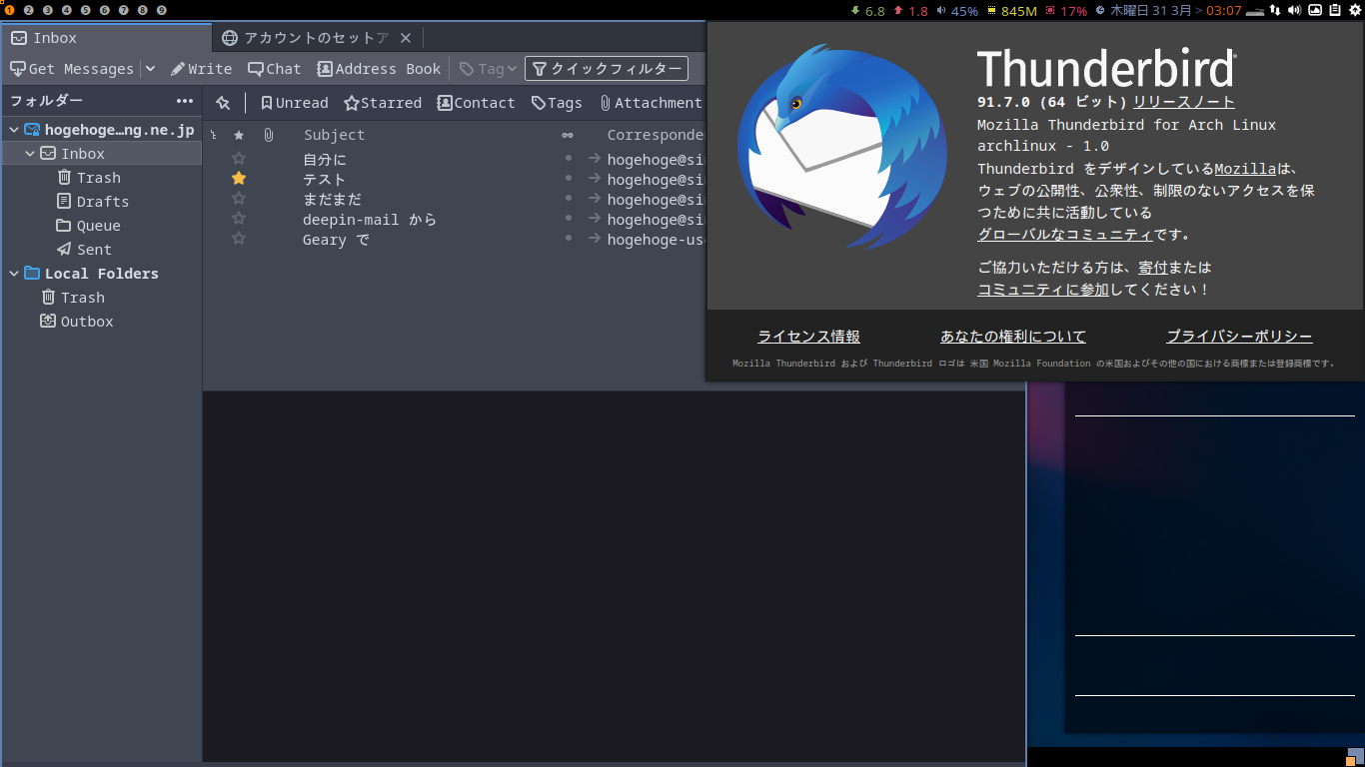The height and width of the screenshot is (767, 1365).
Task: Sort by the Correspondents column header
Action: point(656,135)
